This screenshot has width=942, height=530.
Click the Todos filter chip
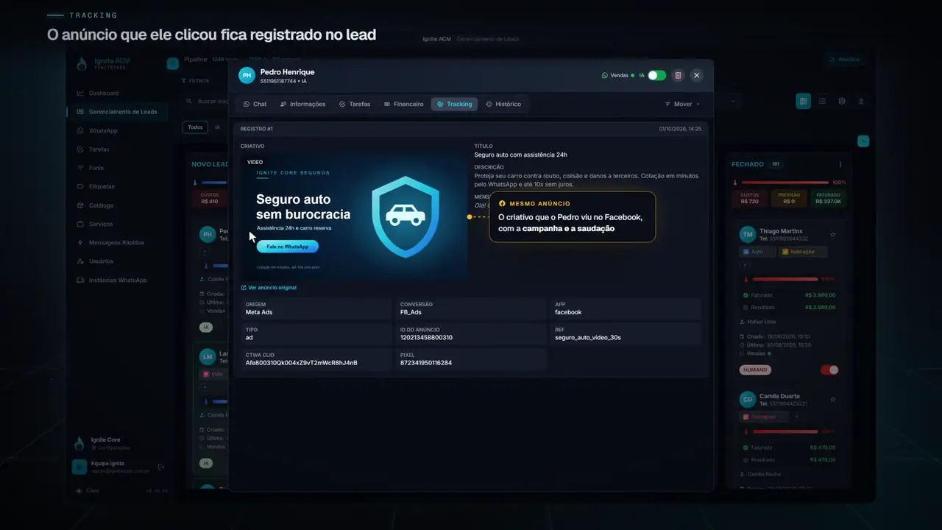click(195, 127)
